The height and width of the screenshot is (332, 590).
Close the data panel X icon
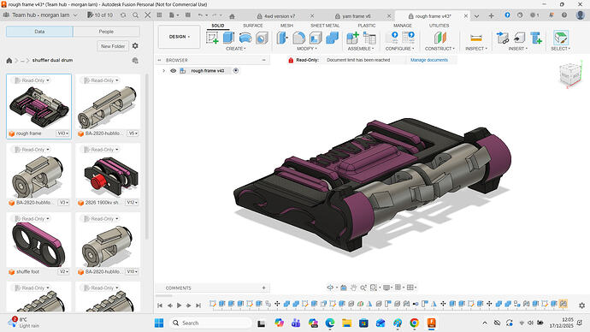pyautogui.click(x=148, y=15)
